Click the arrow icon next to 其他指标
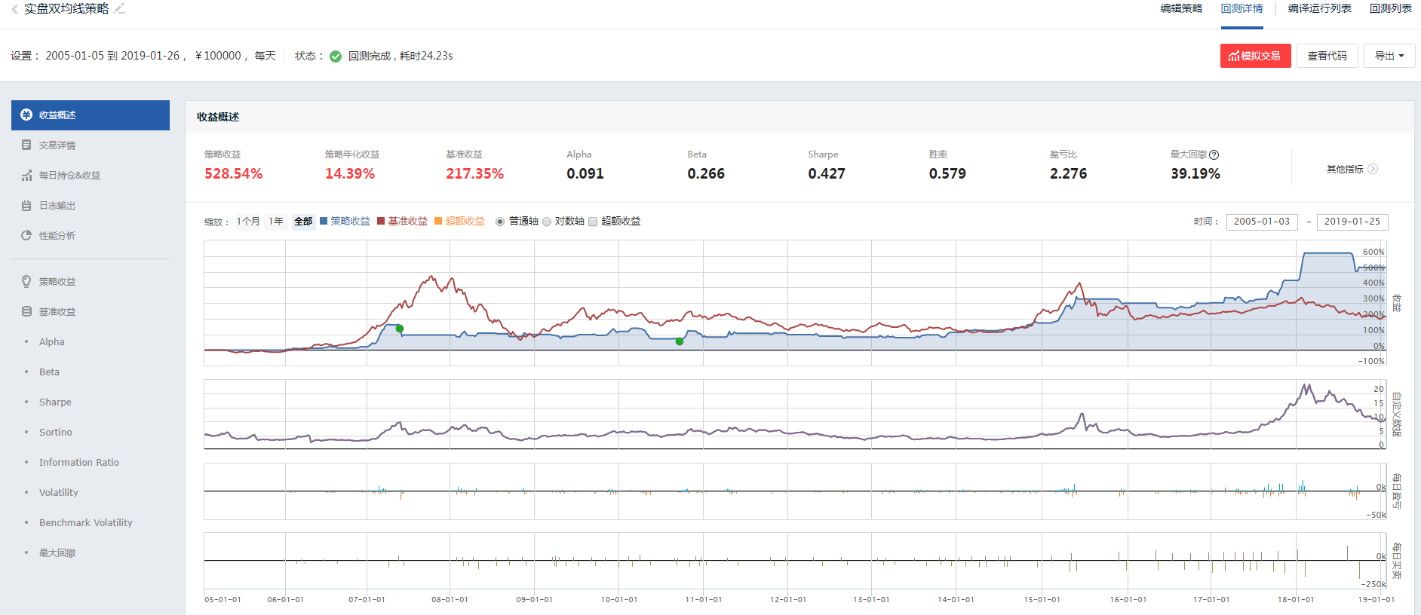 pyautogui.click(x=1373, y=169)
